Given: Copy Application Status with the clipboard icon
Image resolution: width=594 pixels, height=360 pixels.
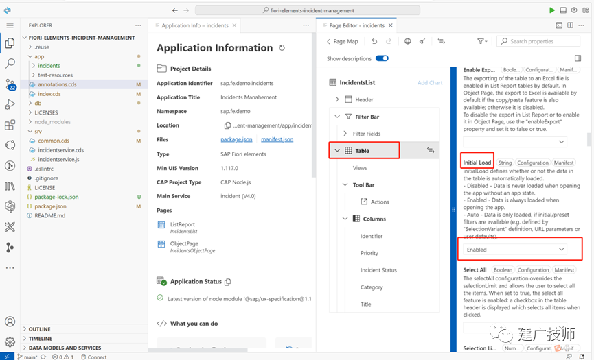Looking at the screenshot, I should tap(228, 282).
